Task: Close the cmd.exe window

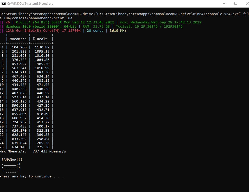Action: pos(247,3)
